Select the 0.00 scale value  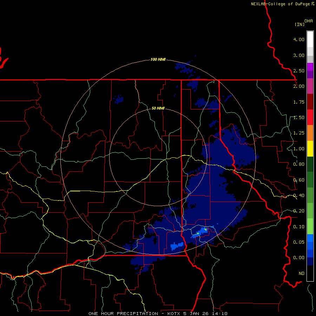click(299, 258)
